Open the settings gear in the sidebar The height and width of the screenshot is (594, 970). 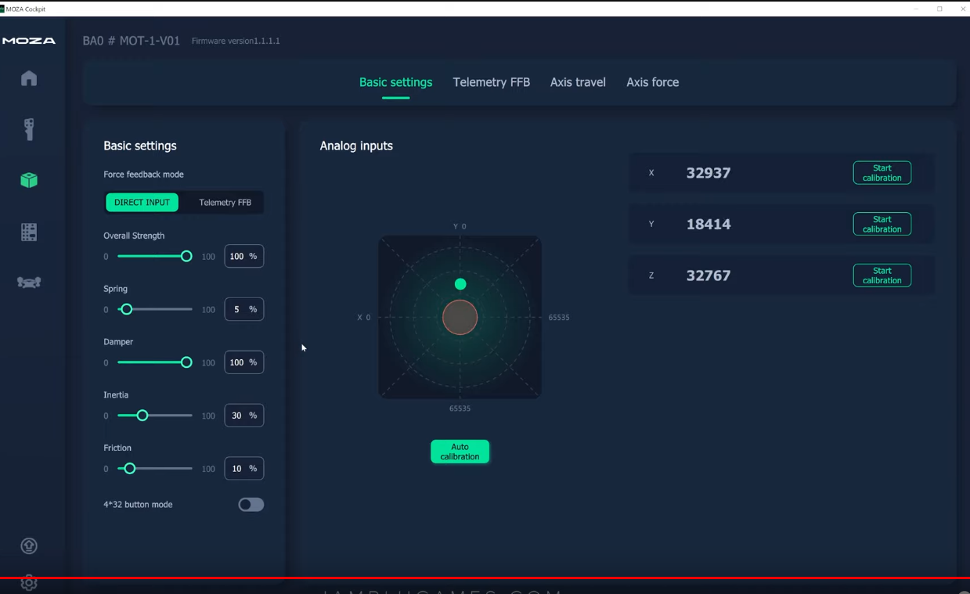tap(28, 583)
